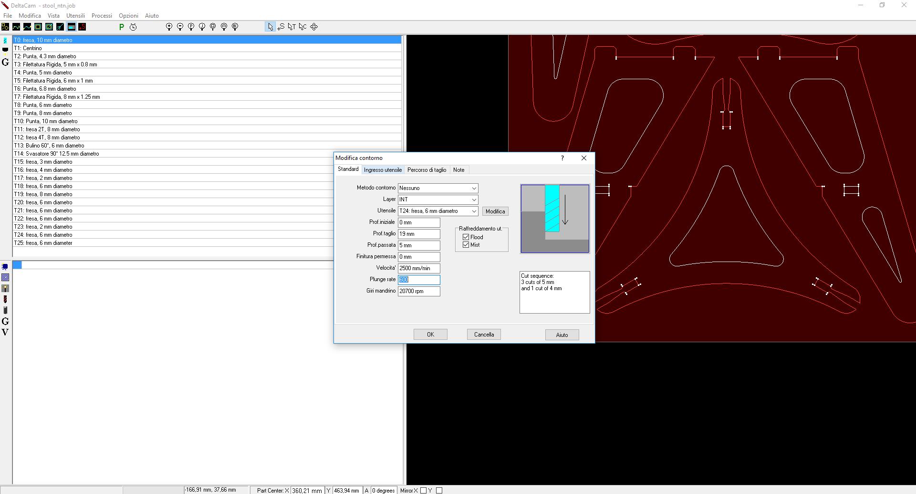Click the cyan diagonal arrow toolbar icon

click(60, 27)
